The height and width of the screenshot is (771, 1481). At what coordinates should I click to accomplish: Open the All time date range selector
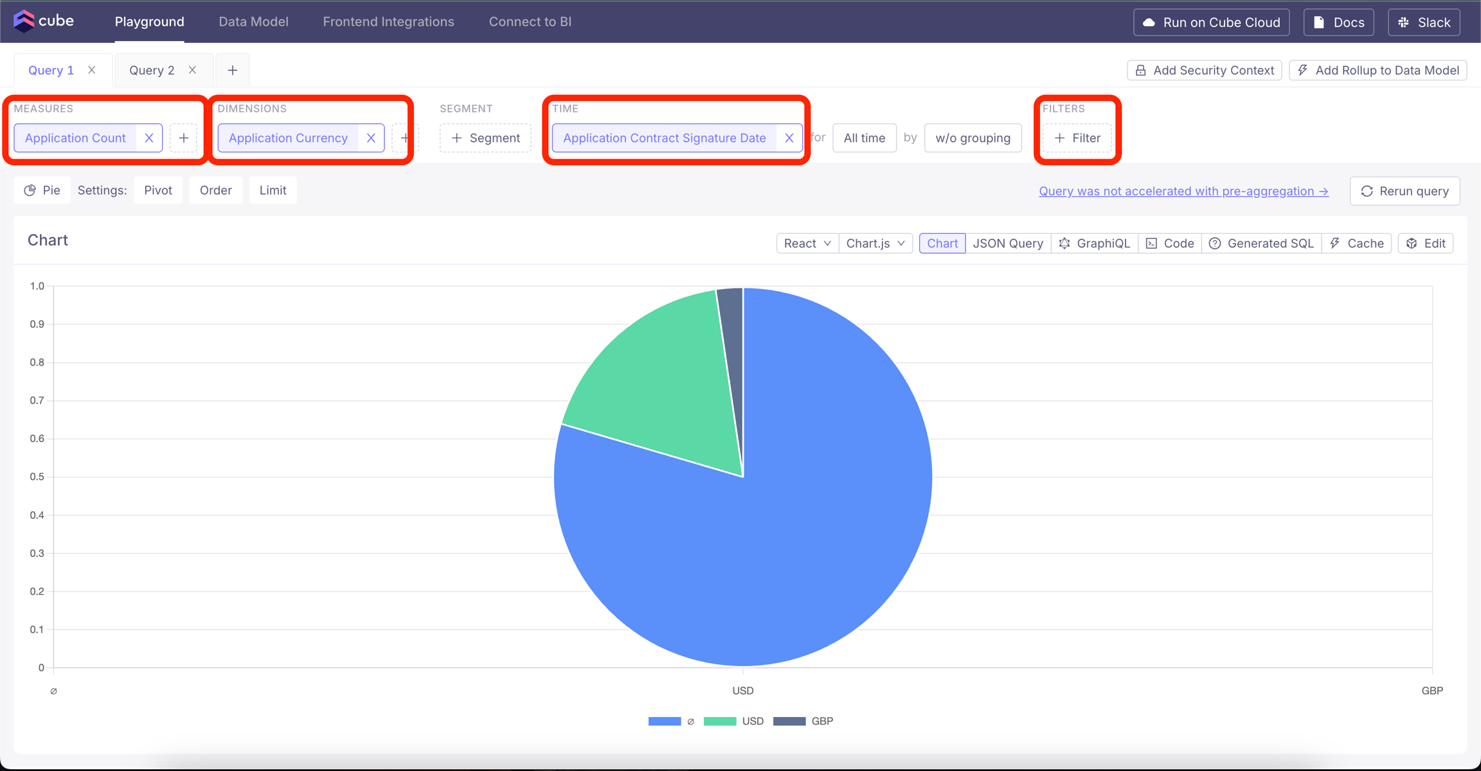[864, 138]
